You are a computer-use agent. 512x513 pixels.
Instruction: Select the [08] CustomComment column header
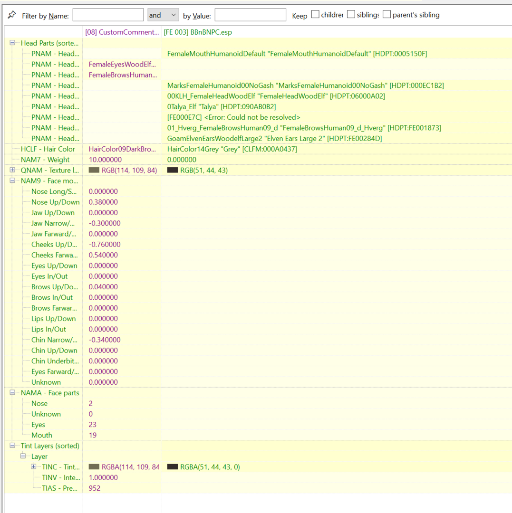(122, 32)
